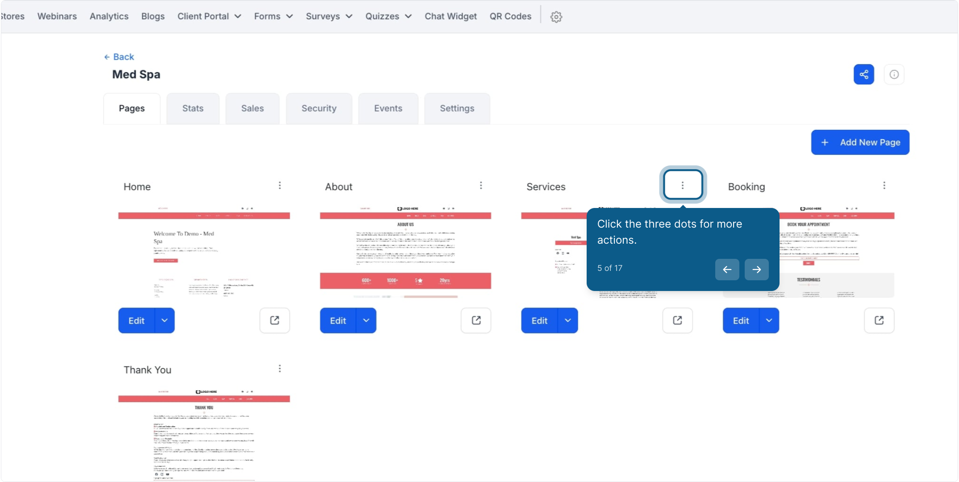Click the About page thumbnail preview
This screenshot has height=482, width=959.
click(405, 251)
